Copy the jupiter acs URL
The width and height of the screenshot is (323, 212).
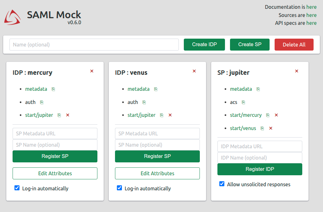[243, 102]
